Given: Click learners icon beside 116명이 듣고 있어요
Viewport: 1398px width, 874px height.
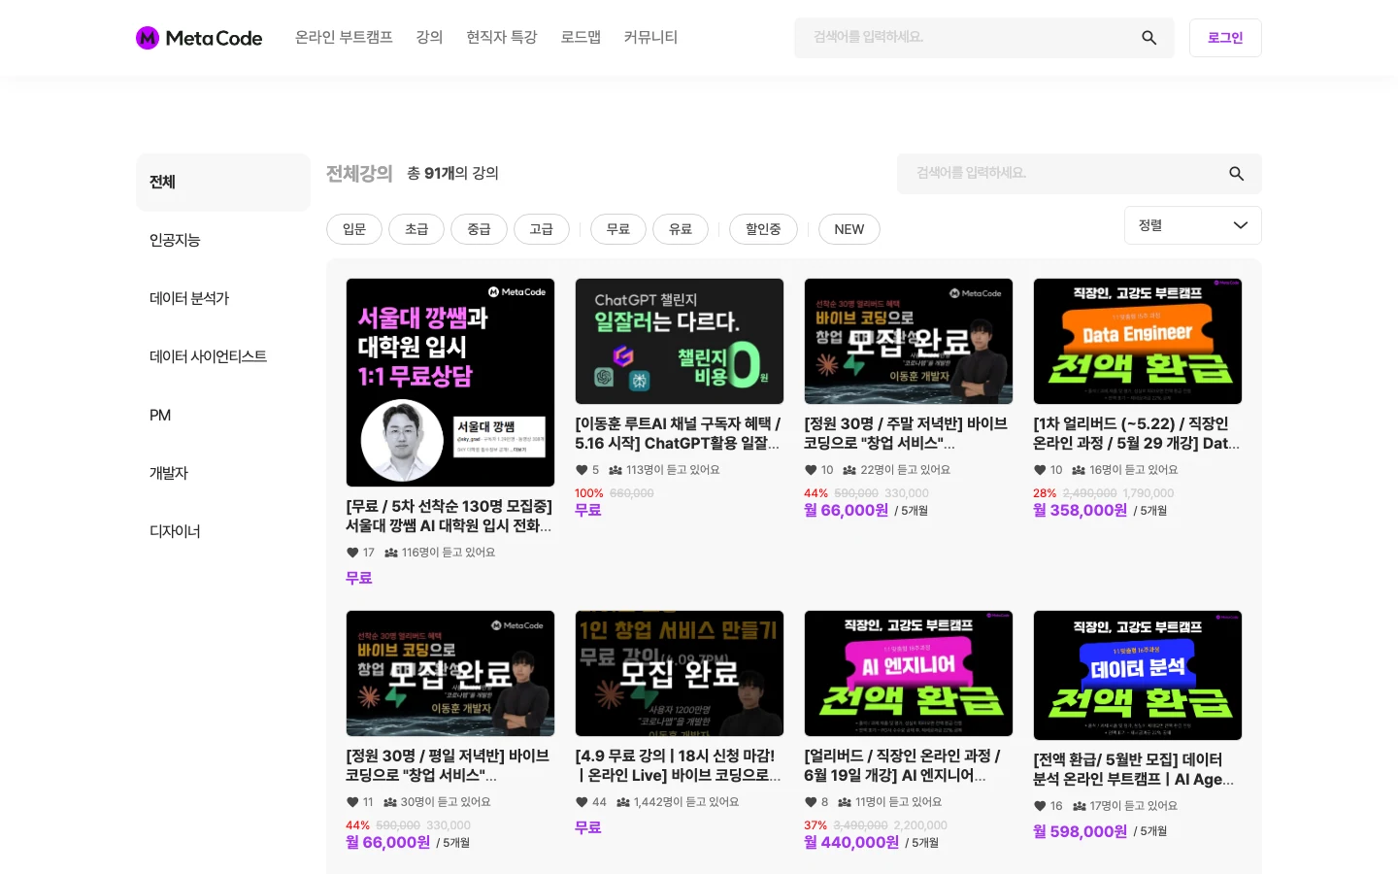Looking at the screenshot, I should 391,553.
